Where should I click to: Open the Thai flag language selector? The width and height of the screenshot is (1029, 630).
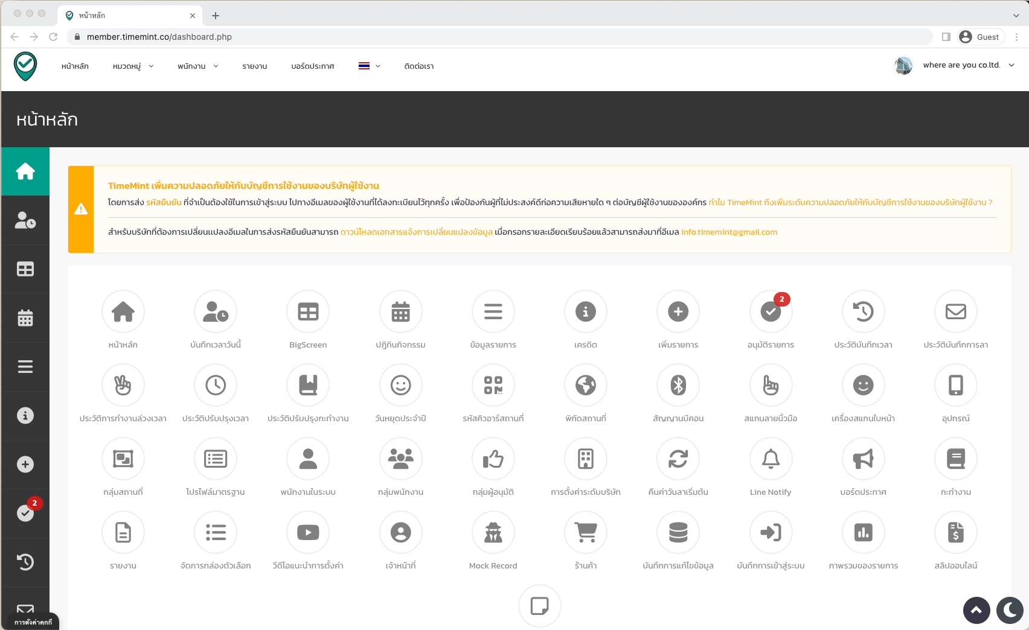pyautogui.click(x=369, y=66)
